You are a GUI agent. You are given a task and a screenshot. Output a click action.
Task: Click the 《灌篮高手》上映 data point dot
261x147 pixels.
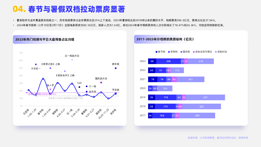click(x=65, y=71)
